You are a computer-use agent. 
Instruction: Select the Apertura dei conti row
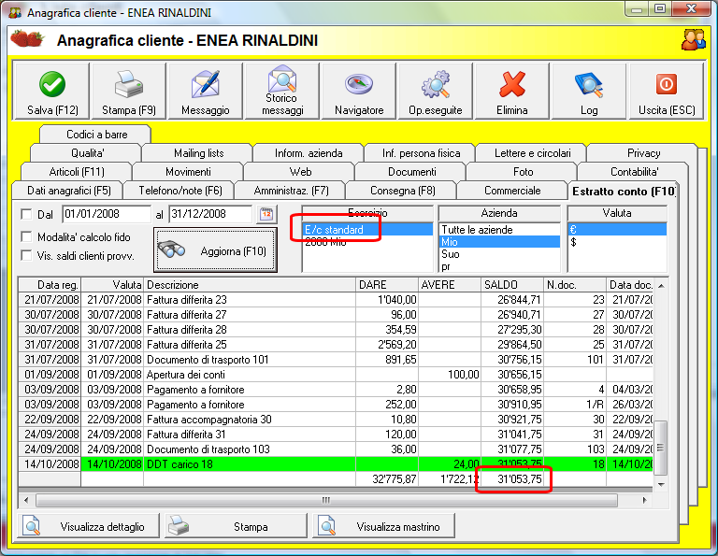tap(336, 375)
